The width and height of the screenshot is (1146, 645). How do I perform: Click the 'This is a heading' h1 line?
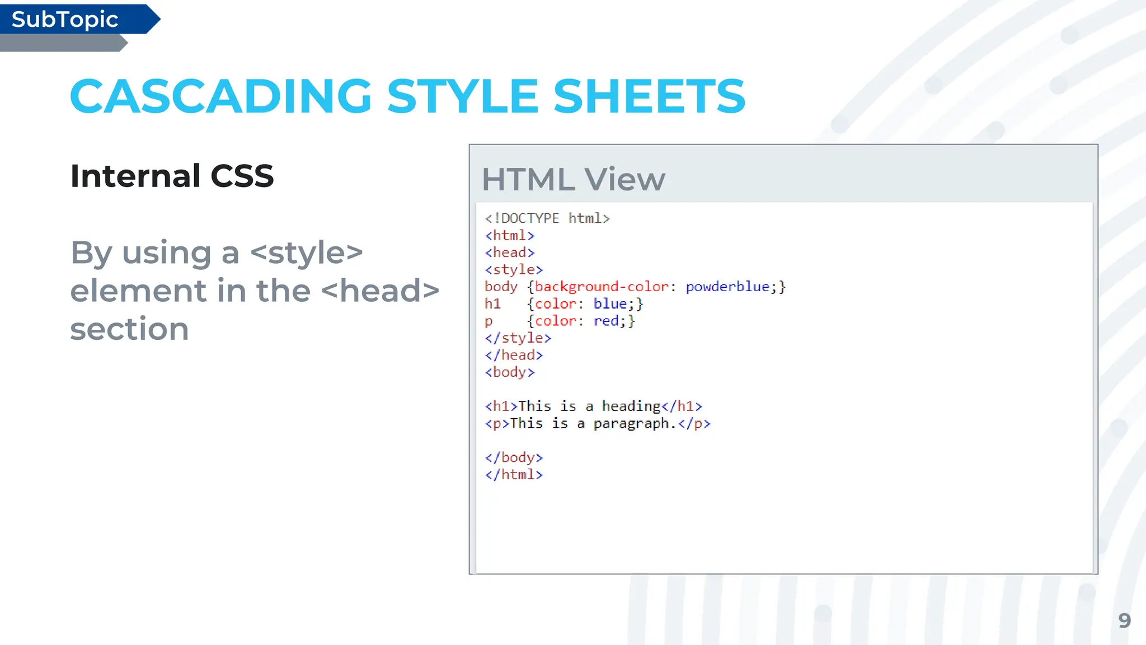tap(594, 406)
